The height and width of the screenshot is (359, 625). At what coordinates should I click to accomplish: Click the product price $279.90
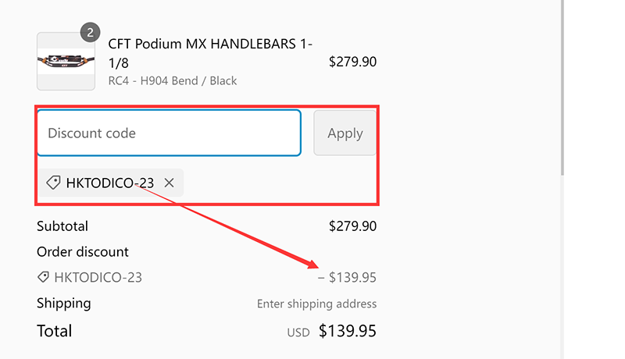coord(352,62)
